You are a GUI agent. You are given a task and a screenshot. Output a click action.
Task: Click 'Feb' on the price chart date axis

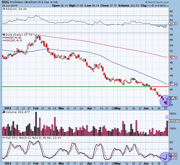(x=36, y=108)
